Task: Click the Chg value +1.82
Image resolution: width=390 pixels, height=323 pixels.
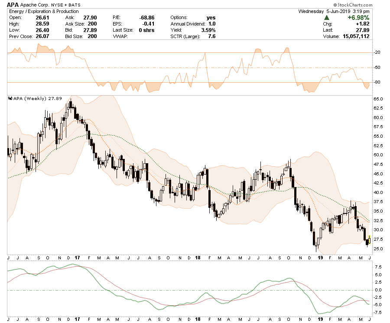Action: (363, 24)
